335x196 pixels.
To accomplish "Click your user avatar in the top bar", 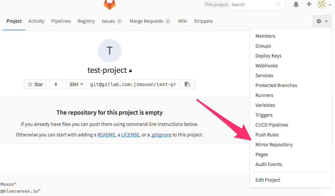I will [321, 4].
